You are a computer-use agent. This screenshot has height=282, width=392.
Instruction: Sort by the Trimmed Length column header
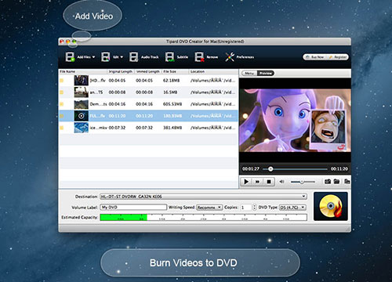tap(148, 71)
